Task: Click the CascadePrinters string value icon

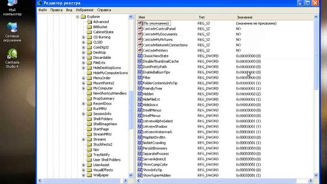Action: (139, 50)
